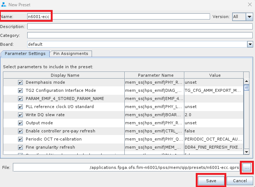Click the File path input field
This screenshot has height=187, width=255.
pyautogui.click(x=127, y=167)
